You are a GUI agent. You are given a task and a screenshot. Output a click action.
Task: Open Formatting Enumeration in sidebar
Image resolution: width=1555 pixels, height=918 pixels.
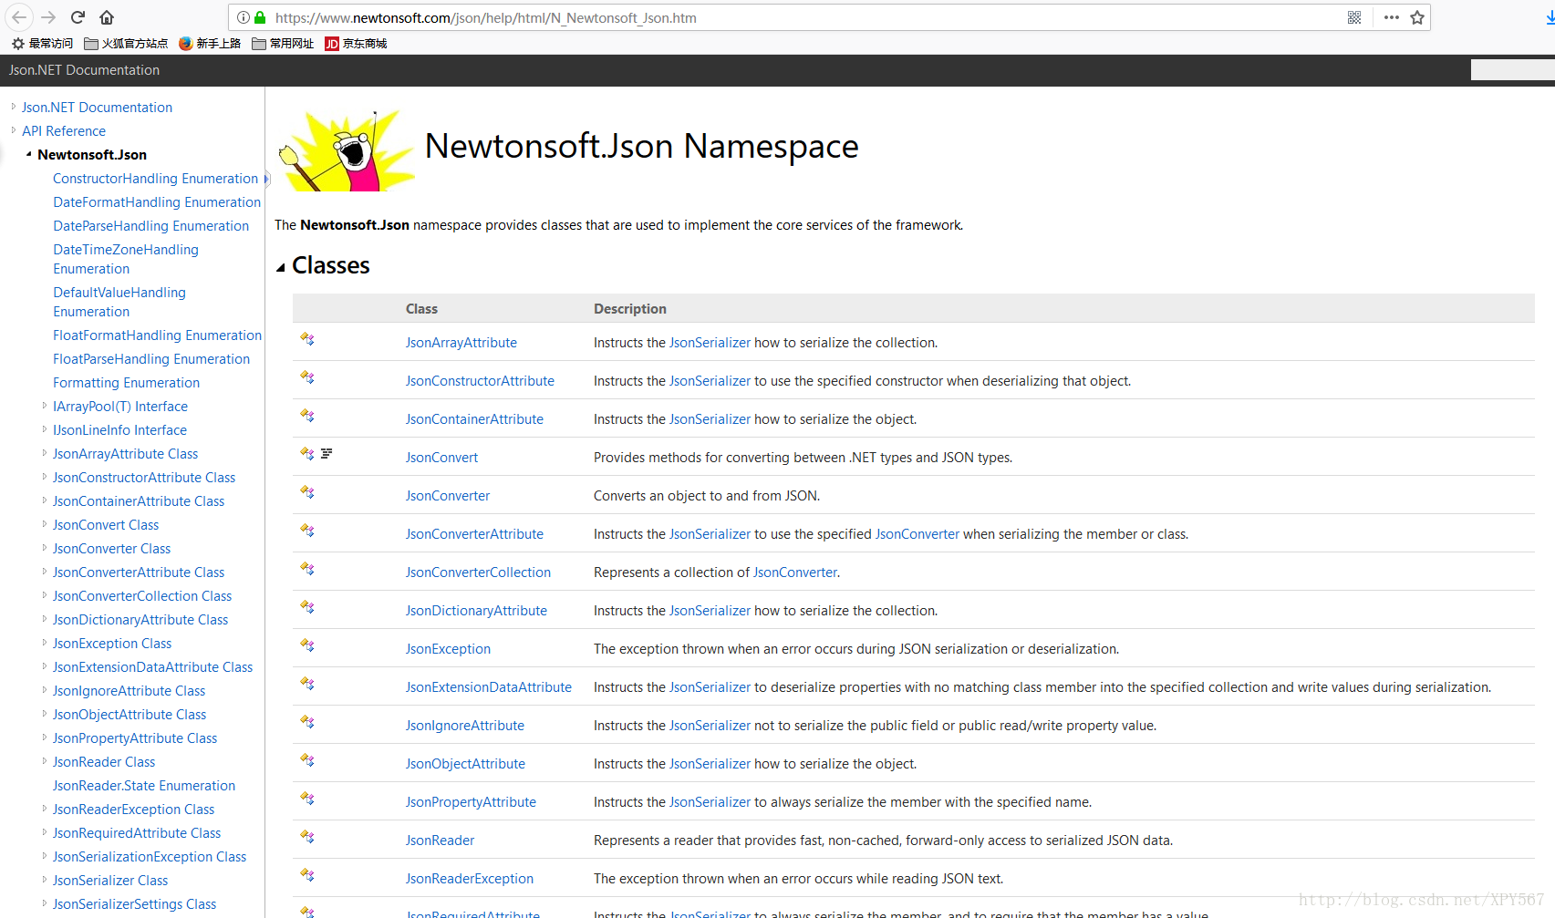pyautogui.click(x=126, y=383)
